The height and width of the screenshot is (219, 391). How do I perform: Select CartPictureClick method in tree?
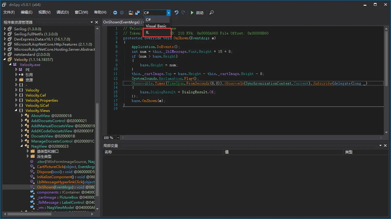point(51,167)
